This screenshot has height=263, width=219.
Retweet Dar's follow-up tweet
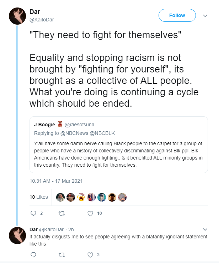point(62,255)
